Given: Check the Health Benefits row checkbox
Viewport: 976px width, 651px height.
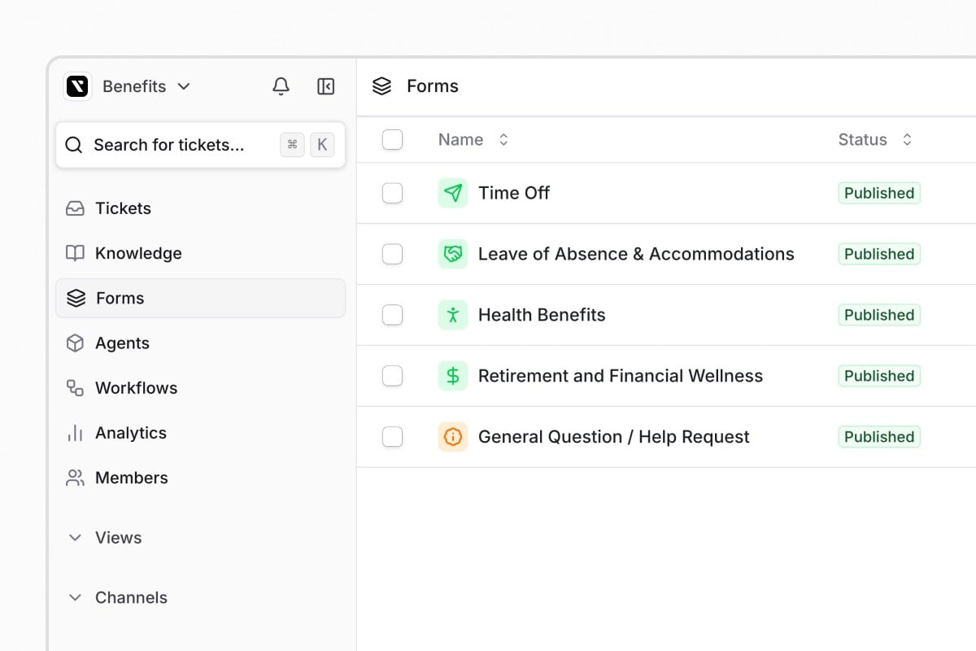Looking at the screenshot, I should pyautogui.click(x=393, y=315).
